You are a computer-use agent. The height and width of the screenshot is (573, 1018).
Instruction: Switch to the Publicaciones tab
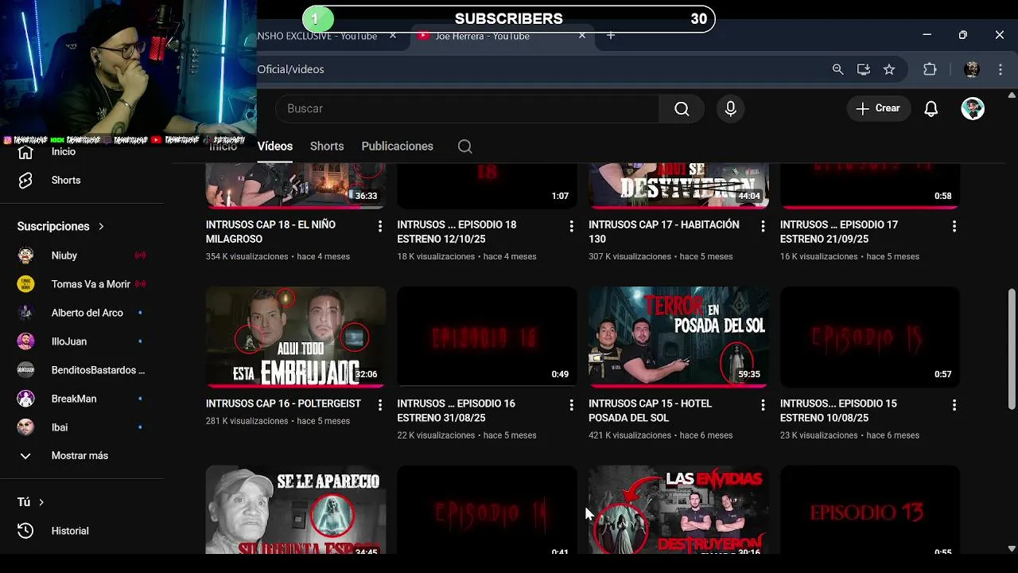[x=397, y=146]
